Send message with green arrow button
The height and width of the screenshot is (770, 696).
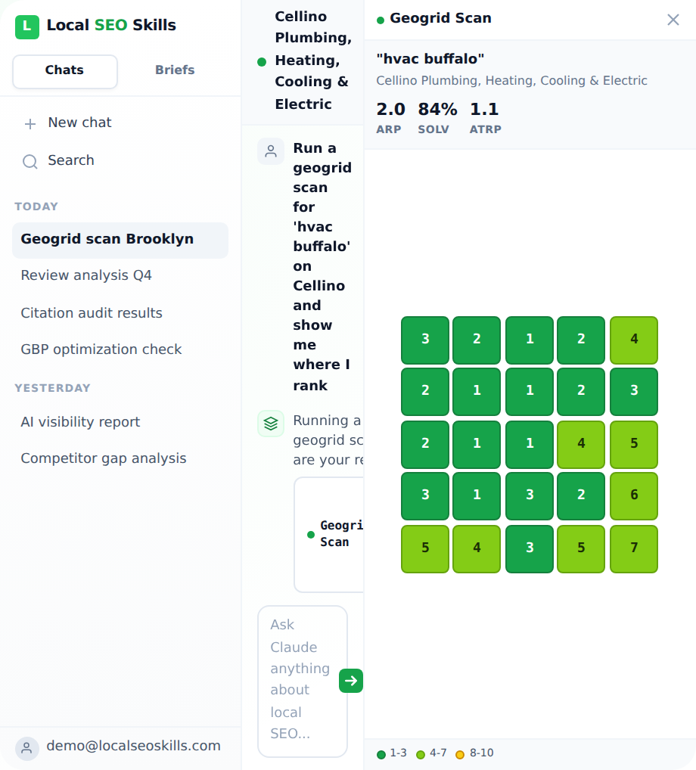[x=351, y=681]
